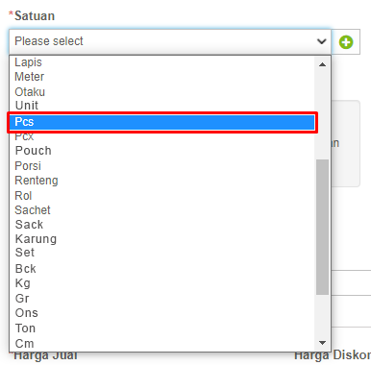Click the gray scrollbar thumb of the list
This screenshot has width=371, height=365.
[x=322, y=227]
